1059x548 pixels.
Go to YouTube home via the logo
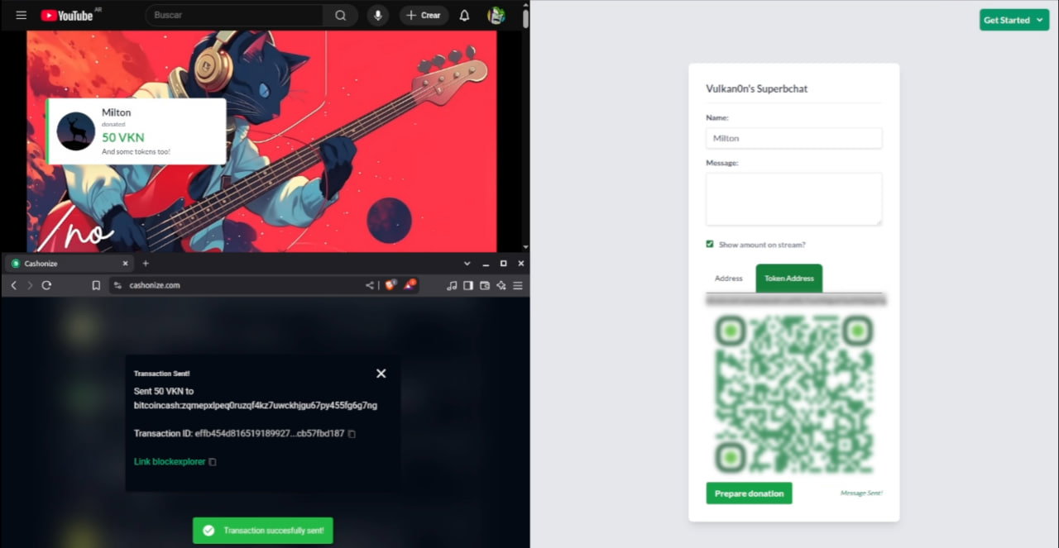coord(68,15)
